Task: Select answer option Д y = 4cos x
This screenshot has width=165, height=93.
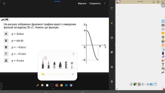Action: tap(14, 60)
